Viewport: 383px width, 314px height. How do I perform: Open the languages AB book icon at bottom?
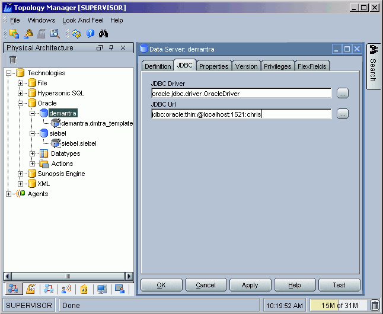(84, 289)
